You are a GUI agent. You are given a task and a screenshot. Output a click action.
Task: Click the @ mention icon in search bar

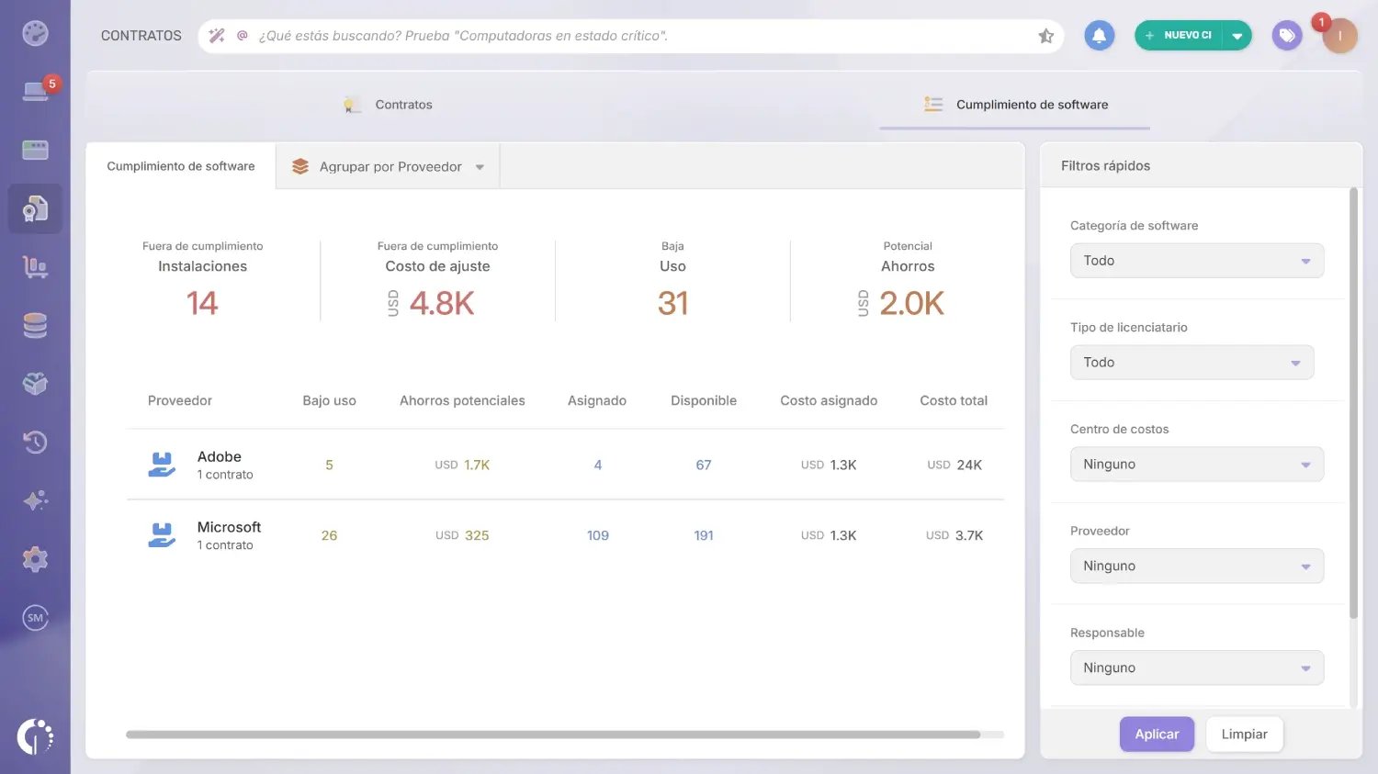pyautogui.click(x=243, y=36)
